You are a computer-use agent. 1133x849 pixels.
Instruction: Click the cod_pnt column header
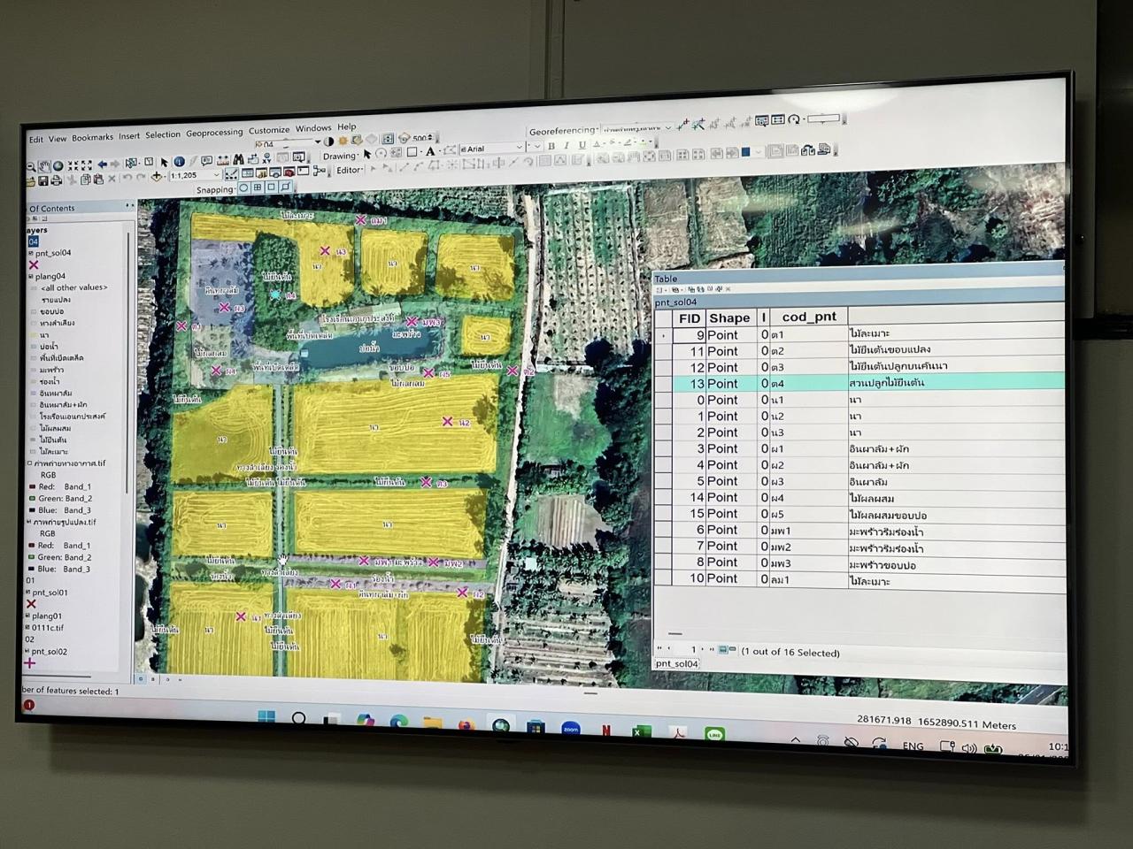(809, 317)
